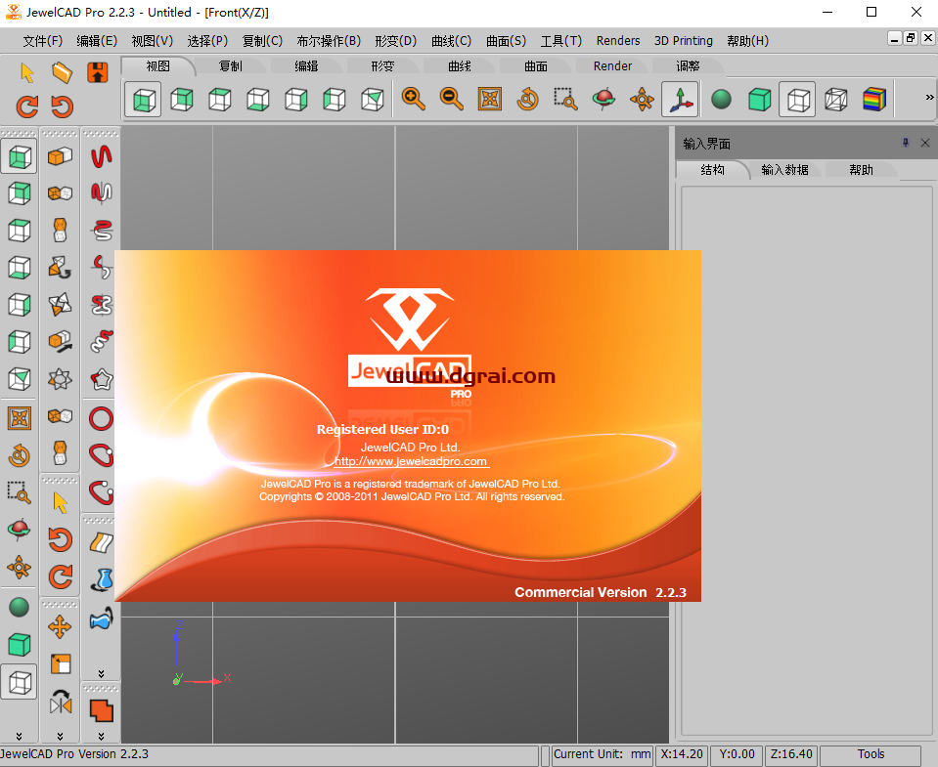This screenshot has height=767, width=938.
Task: Click the Tools status bar button
Action: [x=871, y=754]
